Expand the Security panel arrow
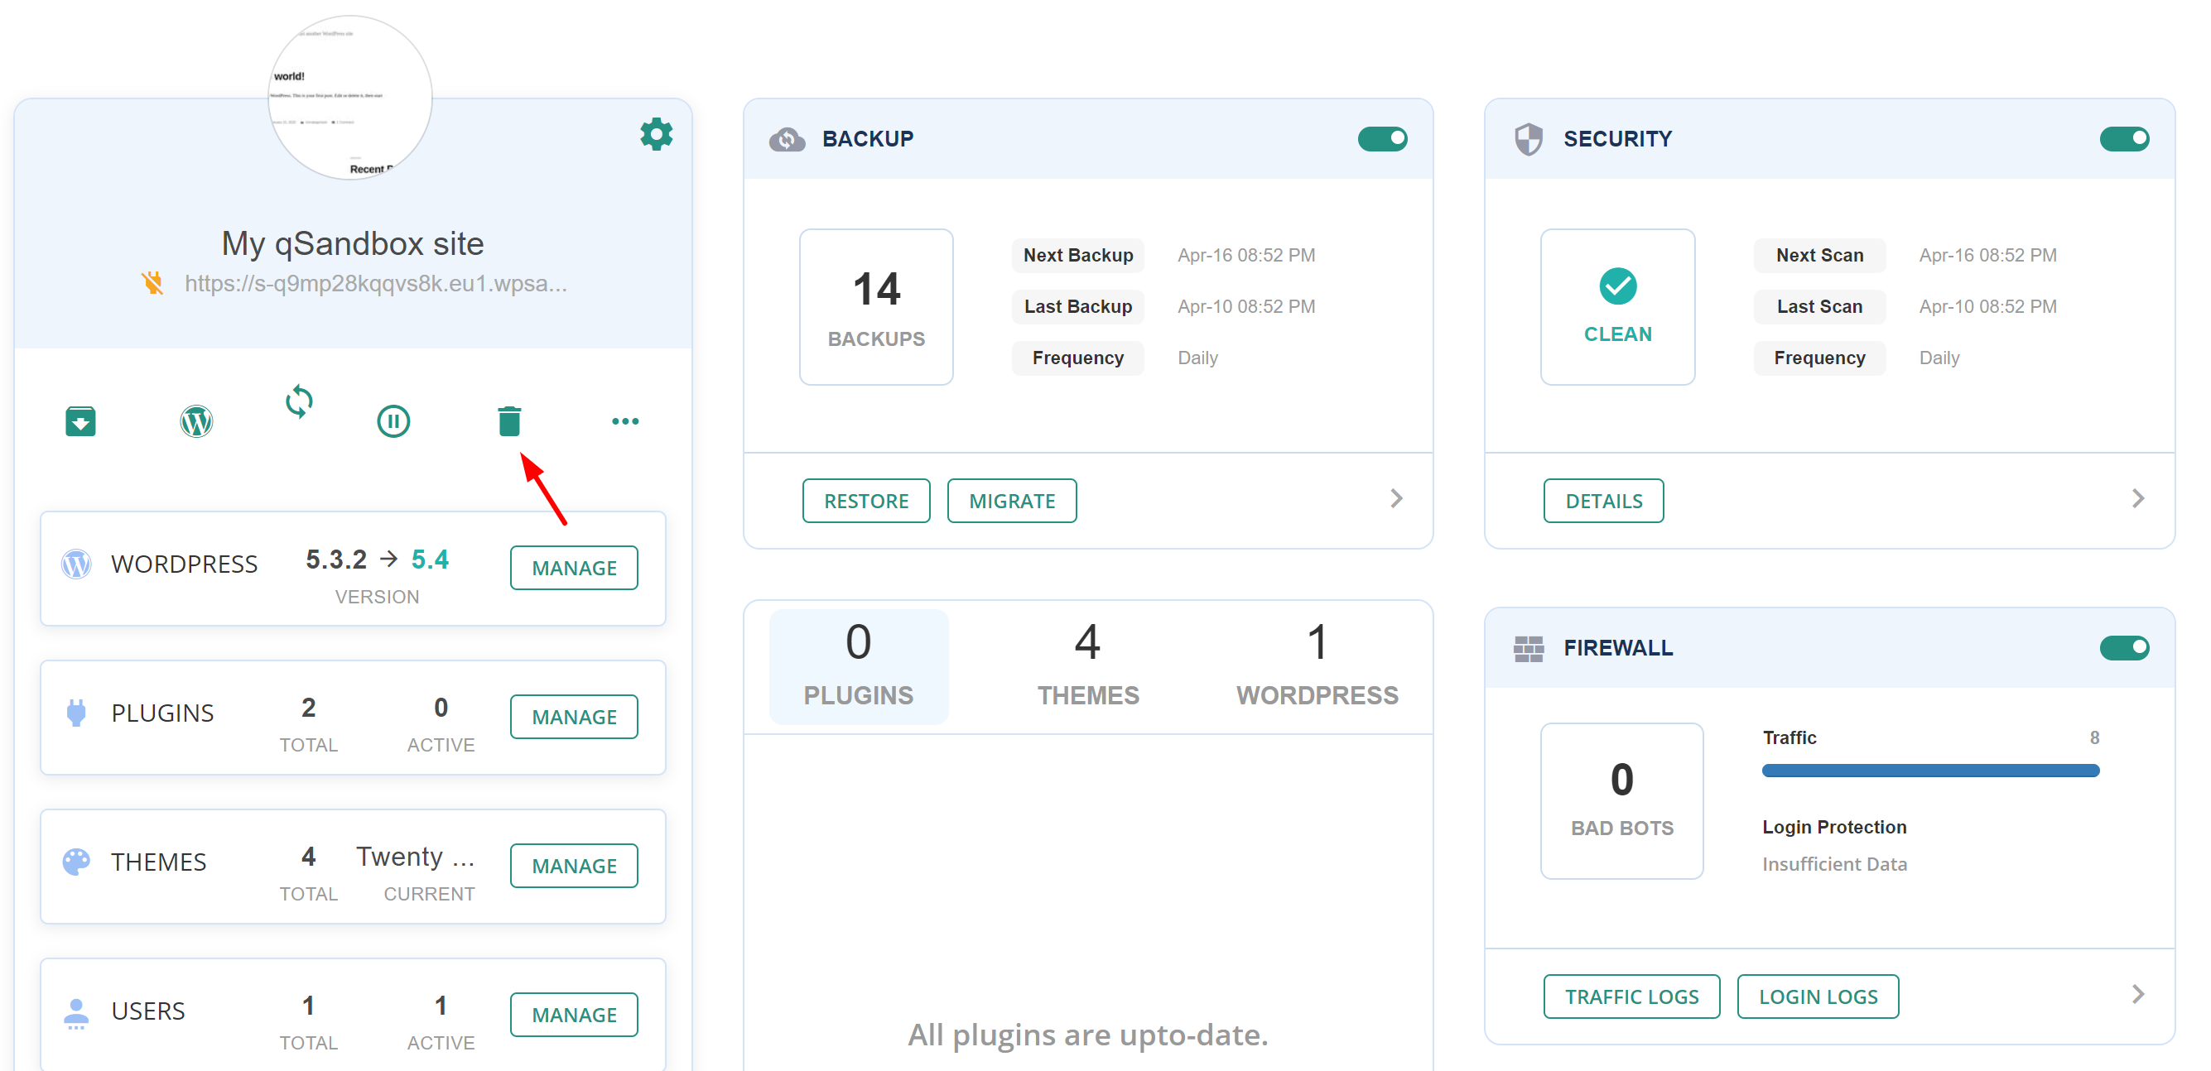This screenshot has width=2211, height=1071. click(2137, 498)
